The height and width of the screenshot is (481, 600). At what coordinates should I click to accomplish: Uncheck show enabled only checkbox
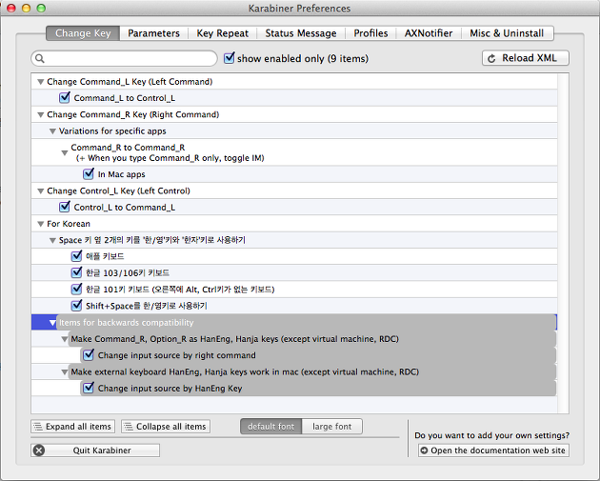pyautogui.click(x=230, y=58)
